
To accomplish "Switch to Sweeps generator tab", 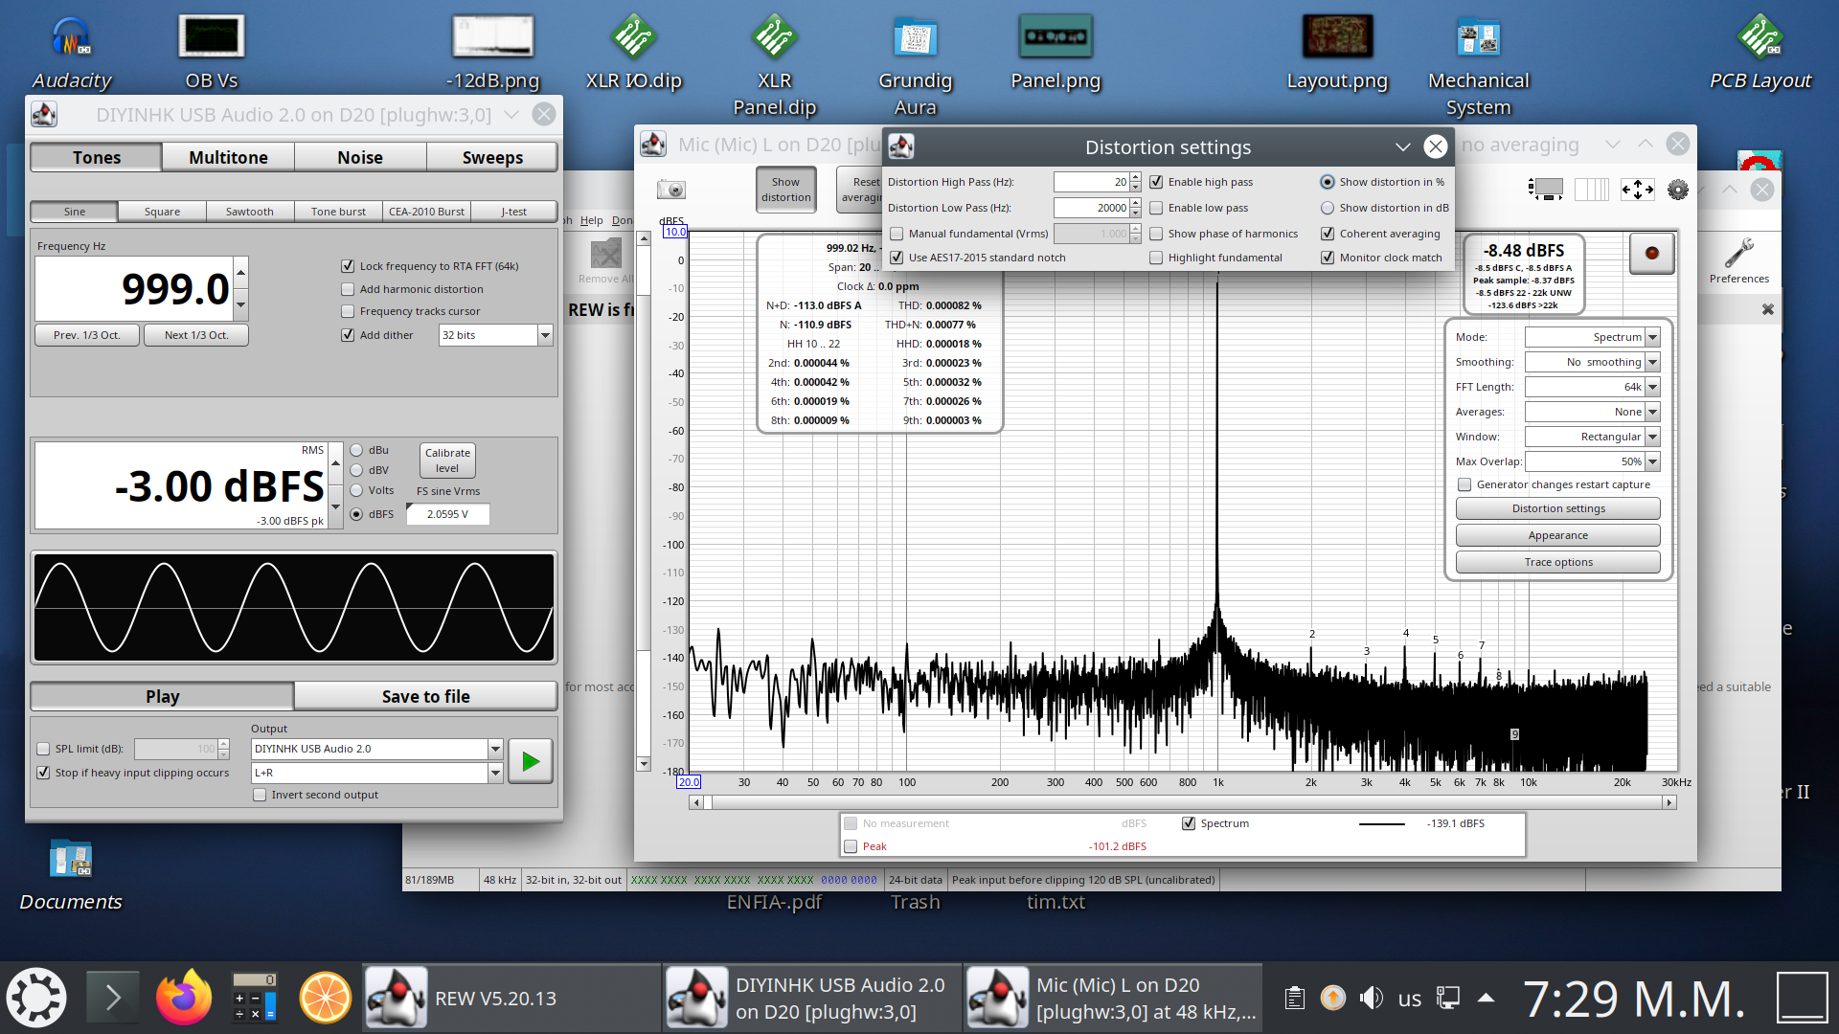I will pyautogui.click(x=492, y=157).
